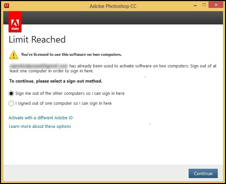The image size is (226, 184).
Task: Click the "Adobe Photoshop CC" window title
Action: pos(113,6)
